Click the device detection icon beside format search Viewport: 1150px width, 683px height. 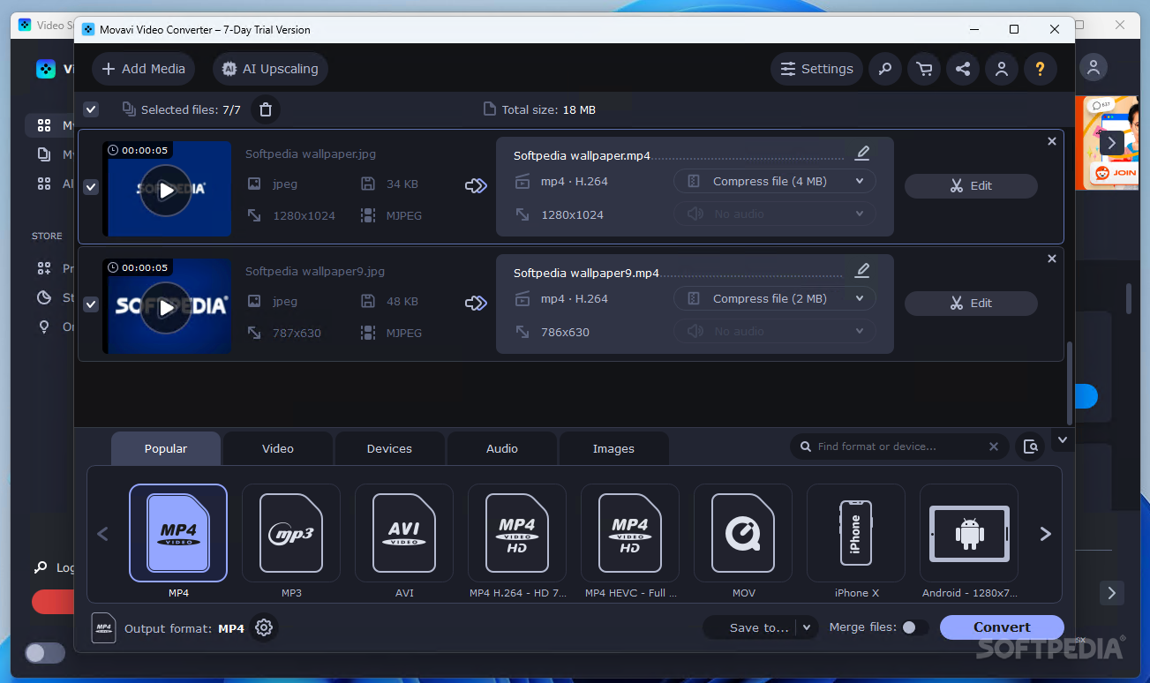point(1030,447)
